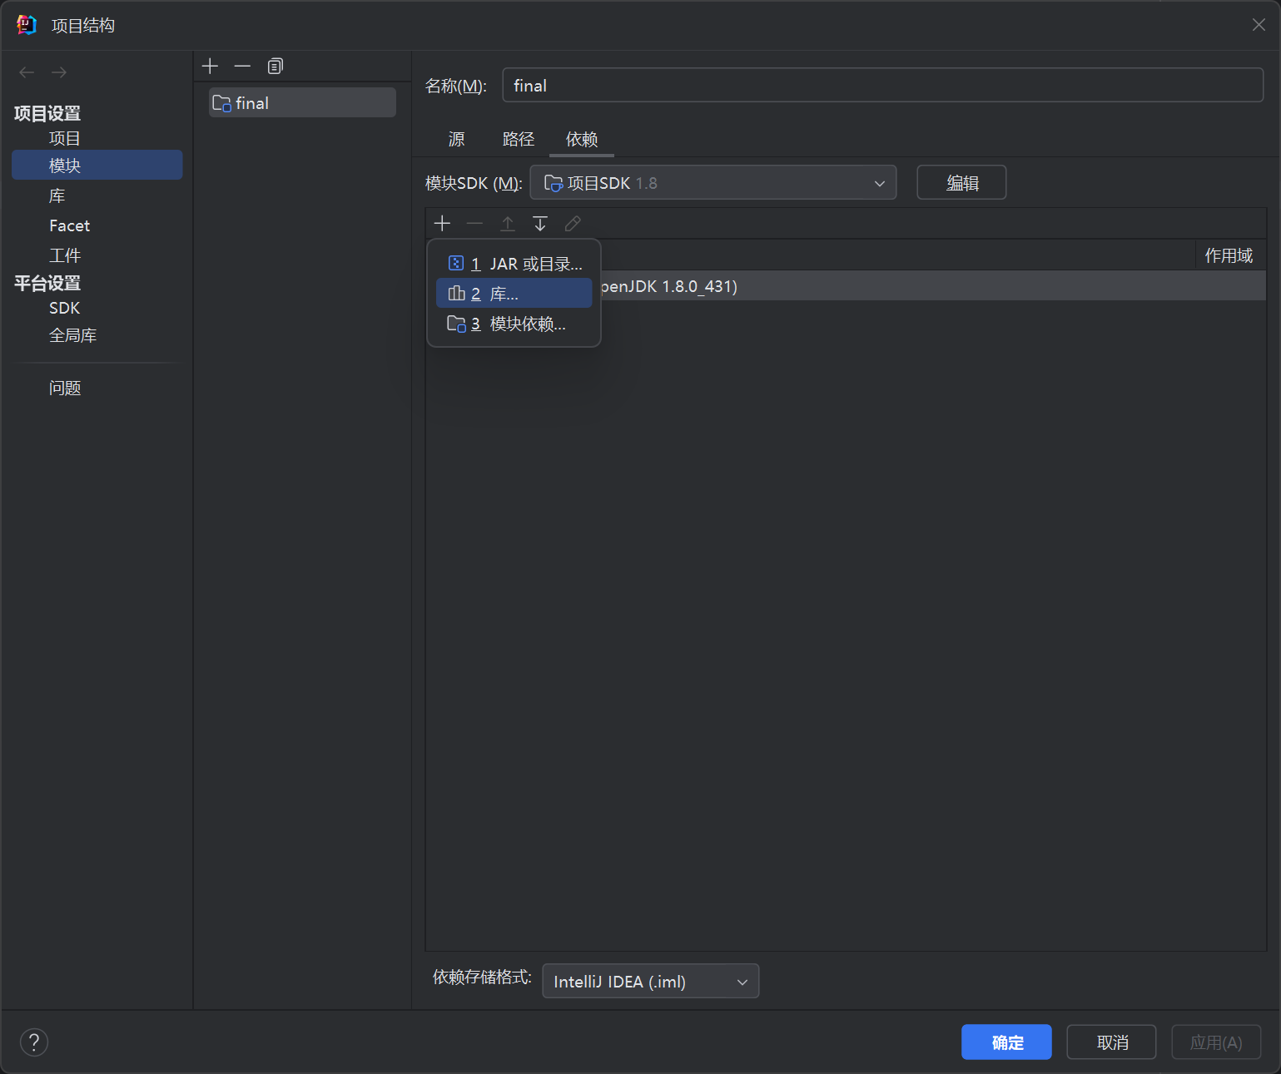Click the add module plus icon

coord(210,67)
